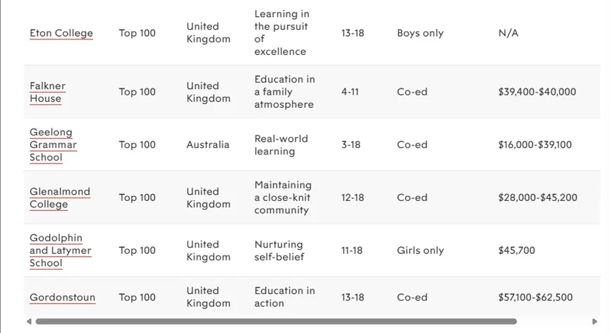Click the Nurturing self-belief text
This screenshot has height=333, width=610.
coord(279,250)
